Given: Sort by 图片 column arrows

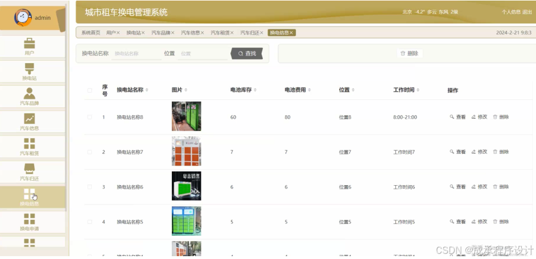Looking at the screenshot, I should 186,90.
